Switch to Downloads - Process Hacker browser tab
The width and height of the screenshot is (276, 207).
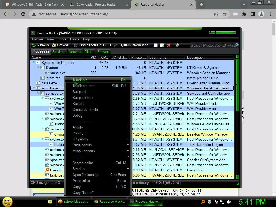(99, 5)
